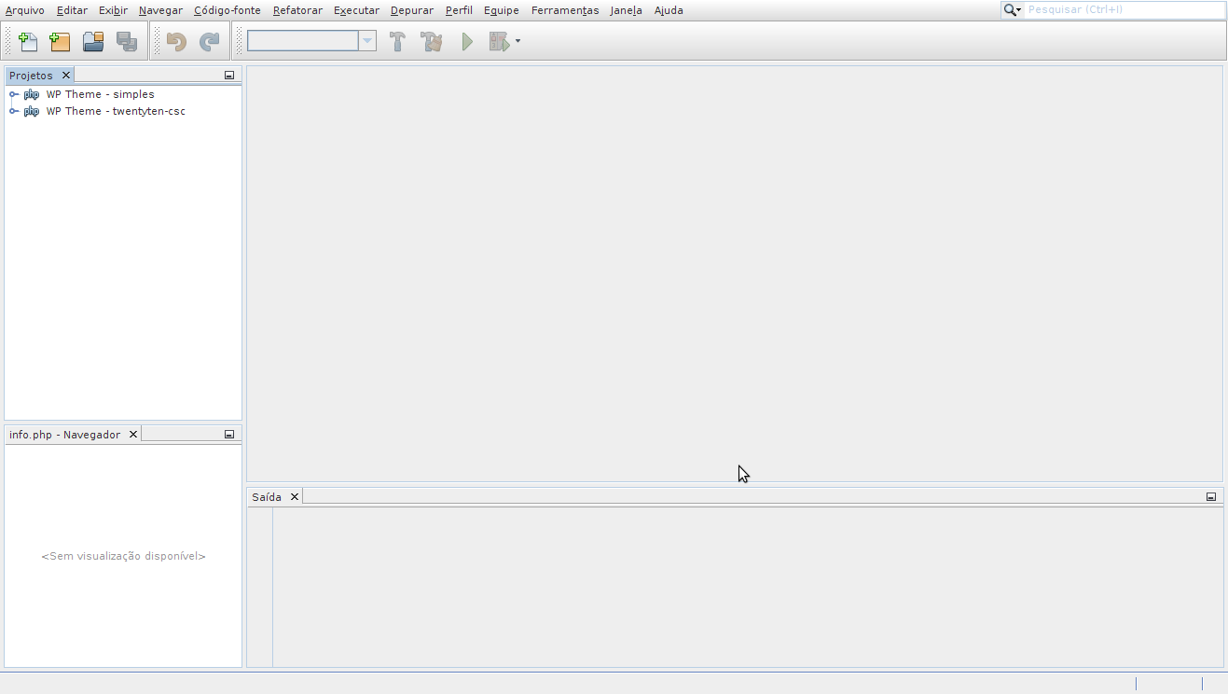Viewport: 1228px width, 694px height.
Task: Open the New Project dialog
Action: [x=59, y=41]
